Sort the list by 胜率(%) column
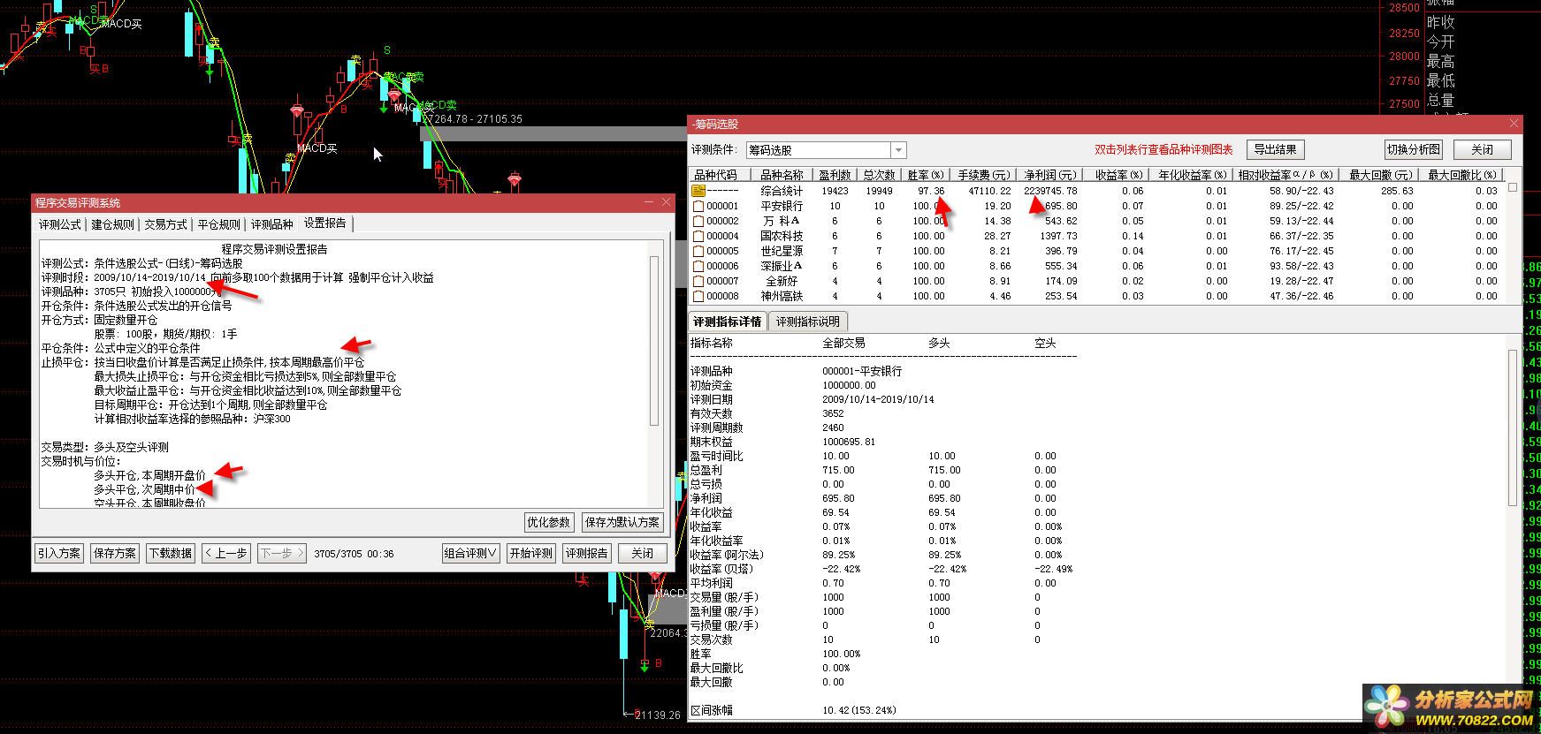The width and height of the screenshot is (1541, 734). point(926,175)
